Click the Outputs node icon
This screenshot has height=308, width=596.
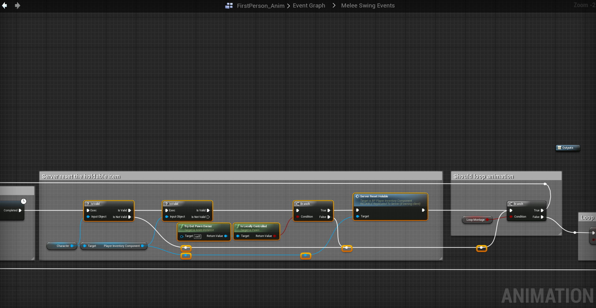559,148
